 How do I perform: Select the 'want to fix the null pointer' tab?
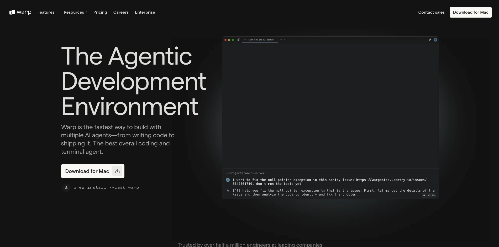click(x=260, y=40)
